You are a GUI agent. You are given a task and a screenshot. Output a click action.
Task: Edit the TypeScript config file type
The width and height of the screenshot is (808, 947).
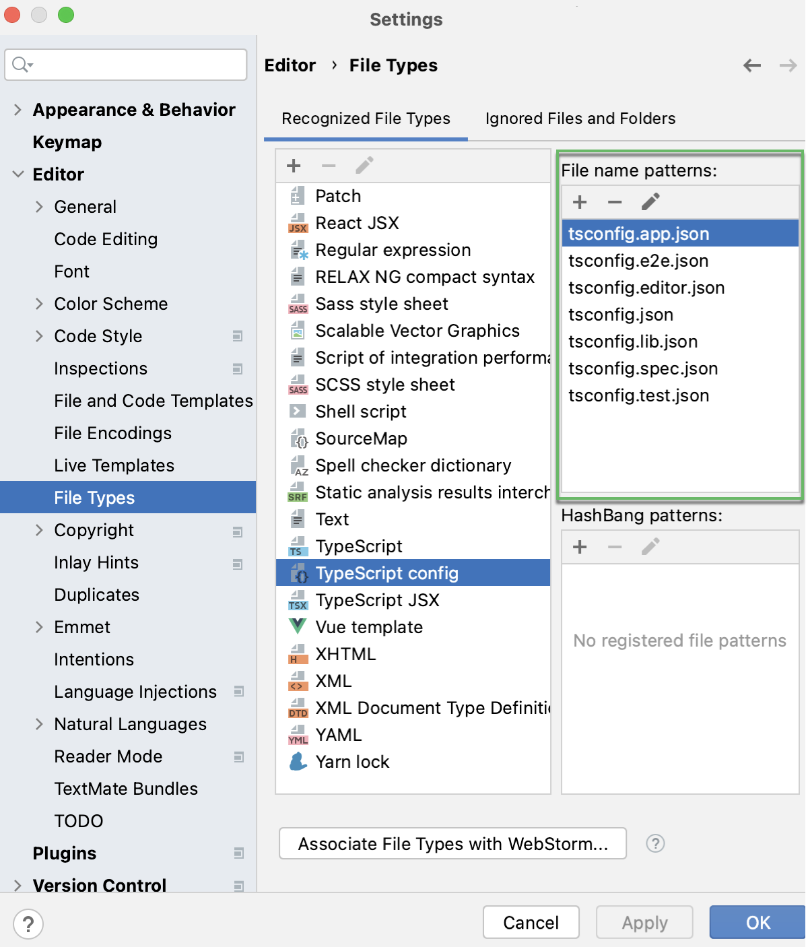pos(364,165)
